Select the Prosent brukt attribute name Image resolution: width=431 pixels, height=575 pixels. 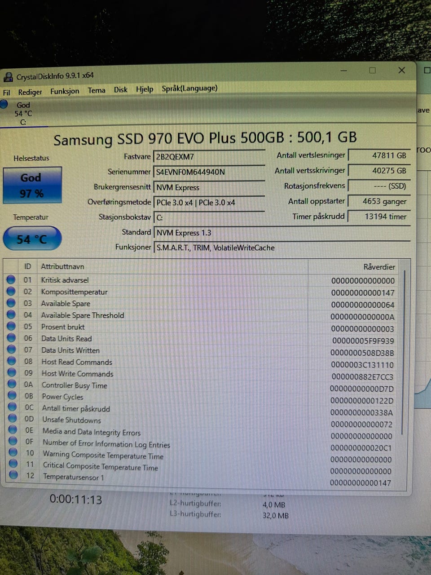63,327
